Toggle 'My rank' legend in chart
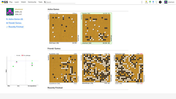 point(17,55)
